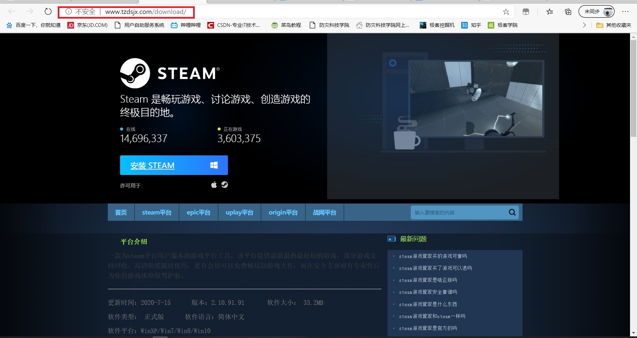Click the browser refresh icon
Viewport: 637px width, 338px height.
tap(48, 12)
